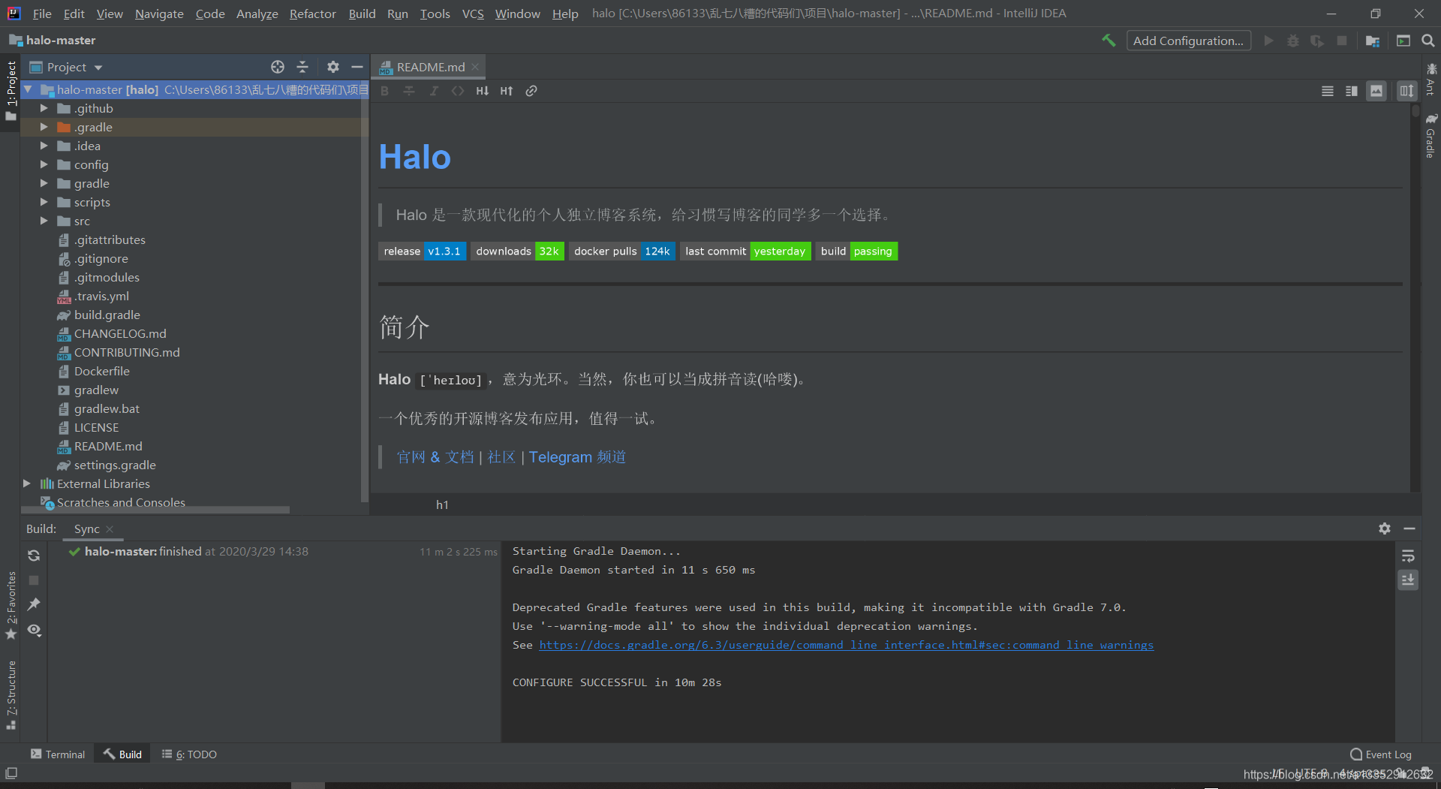Toggle split layout orientation icon

click(x=1406, y=91)
